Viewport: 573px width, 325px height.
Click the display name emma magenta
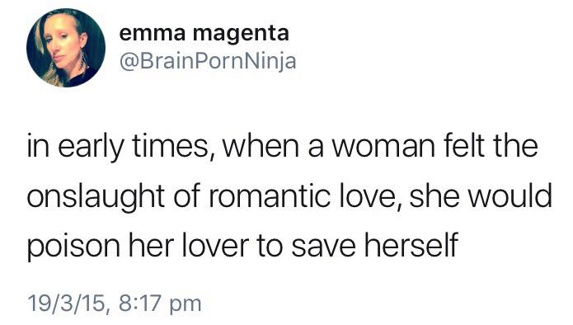point(204,34)
